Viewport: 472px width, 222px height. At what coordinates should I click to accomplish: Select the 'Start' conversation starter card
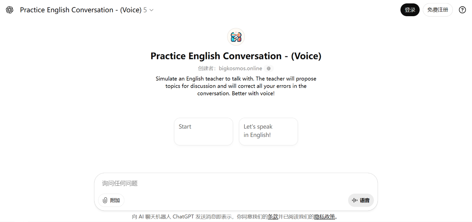pos(203,131)
